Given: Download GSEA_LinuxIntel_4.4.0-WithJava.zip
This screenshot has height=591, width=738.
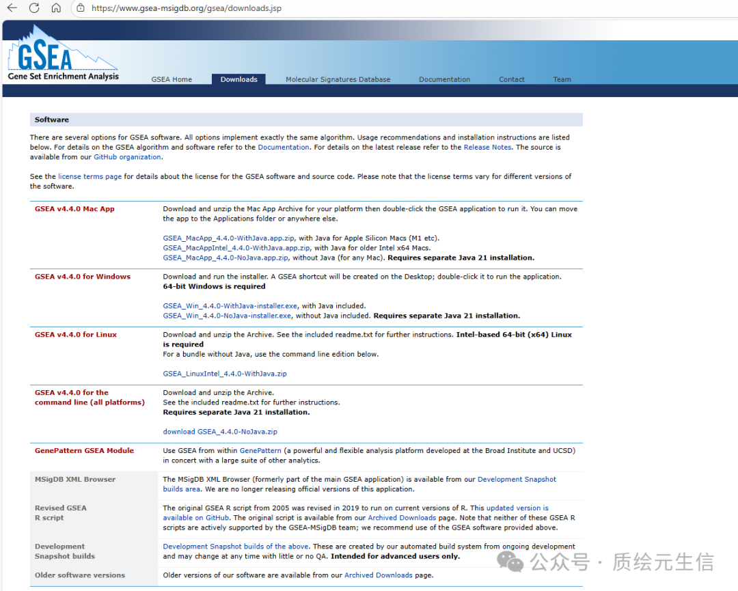Looking at the screenshot, I should (x=225, y=374).
